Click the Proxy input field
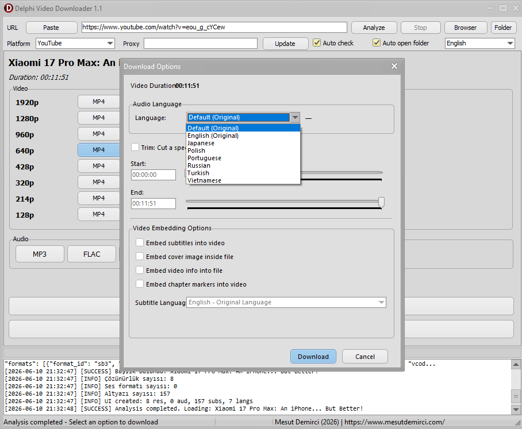Viewport: 522px width, 429px height. point(201,43)
